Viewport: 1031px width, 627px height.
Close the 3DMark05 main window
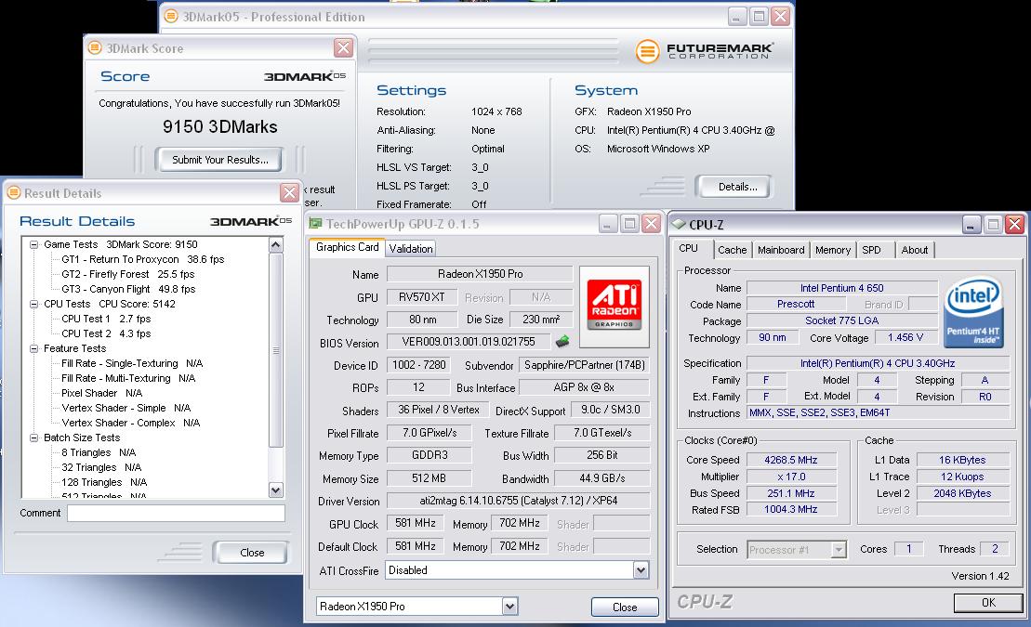[781, 17]
